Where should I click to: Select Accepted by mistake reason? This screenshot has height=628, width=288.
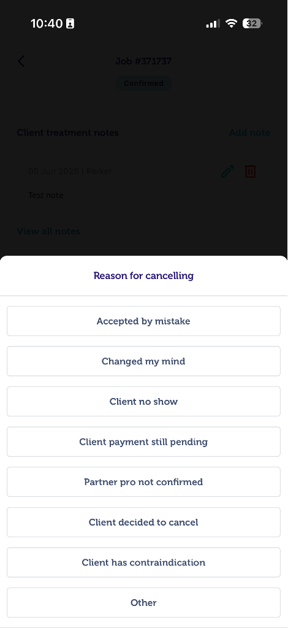click(x=143, y=321)
